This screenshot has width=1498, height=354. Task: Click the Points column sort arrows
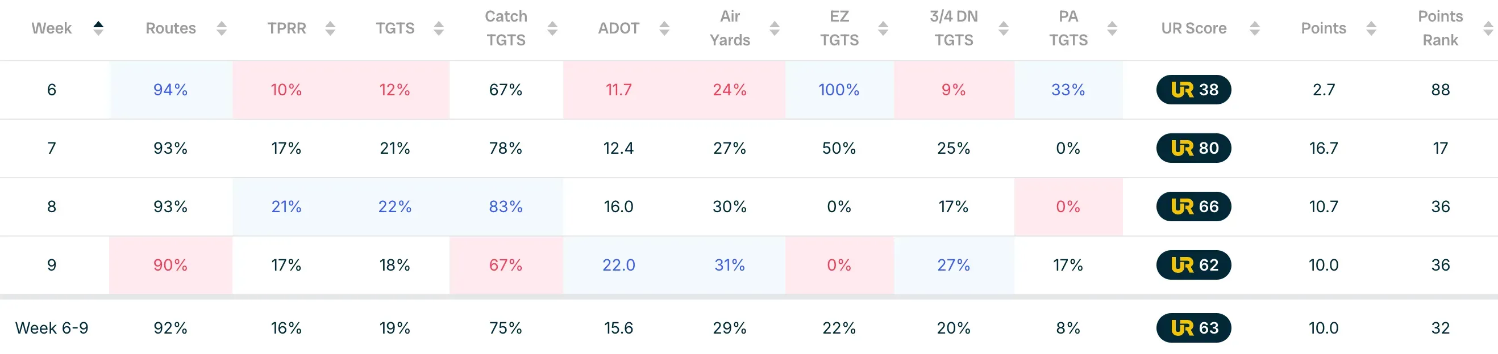[x=1371, y=28]
